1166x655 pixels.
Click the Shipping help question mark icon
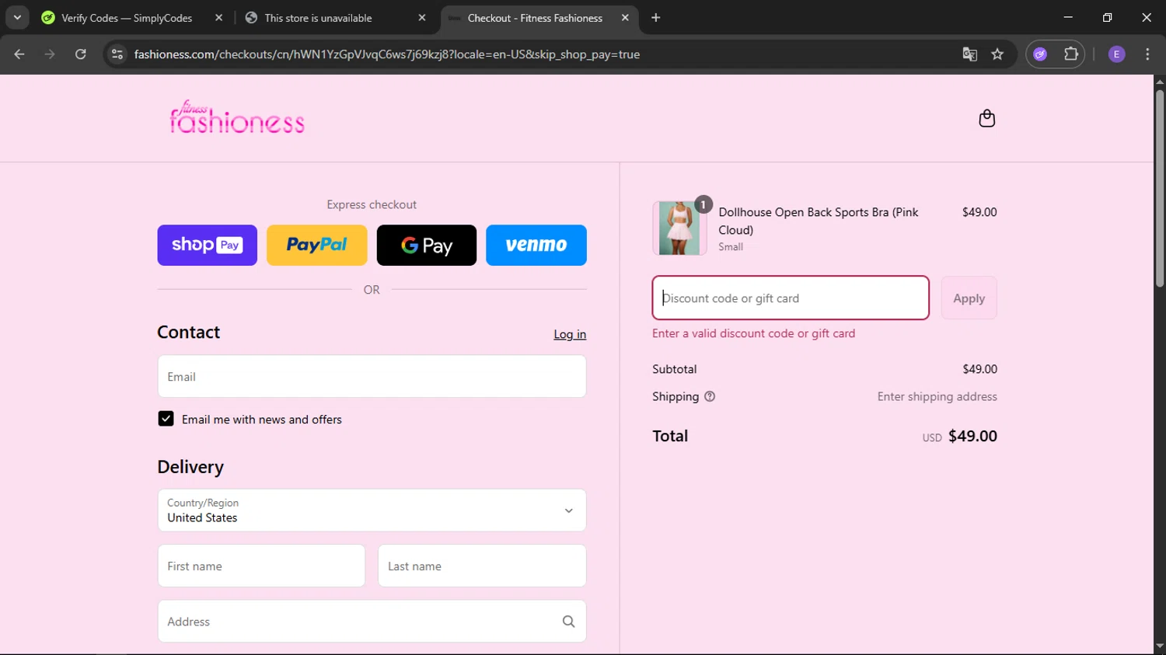point(710,396)
